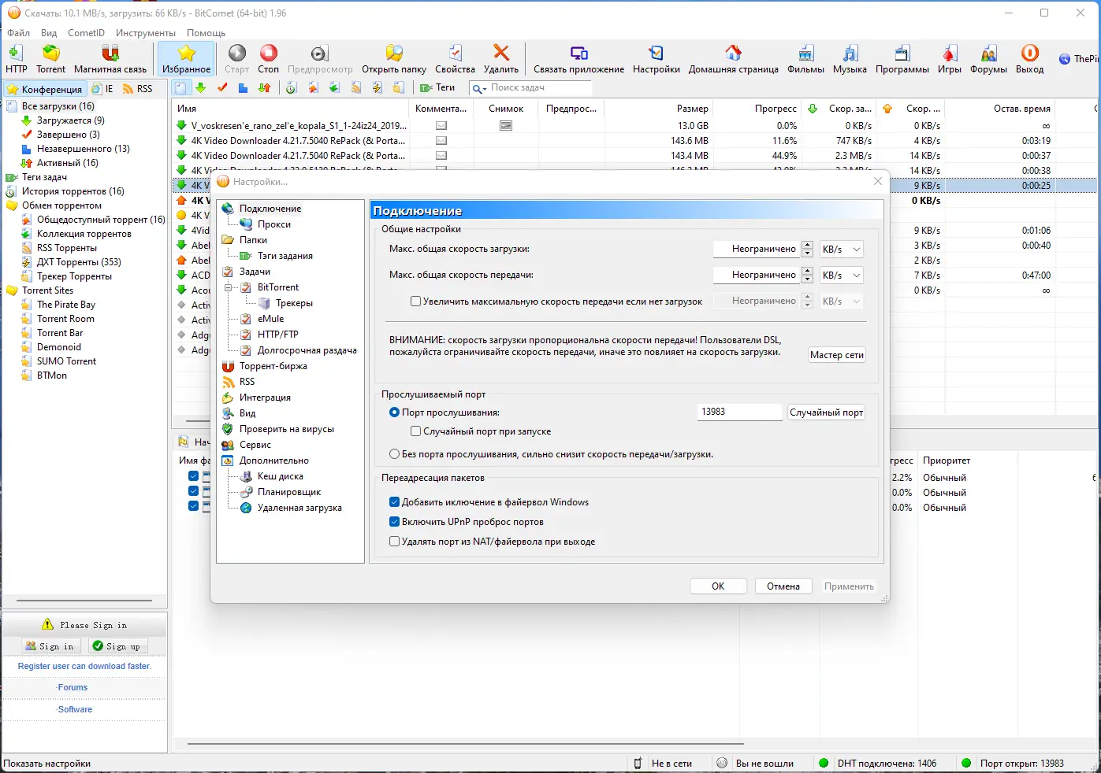Viewport: 1101px width, 773px height.
Task: Click Отмена to cancel settings
Action: point(783,586)
